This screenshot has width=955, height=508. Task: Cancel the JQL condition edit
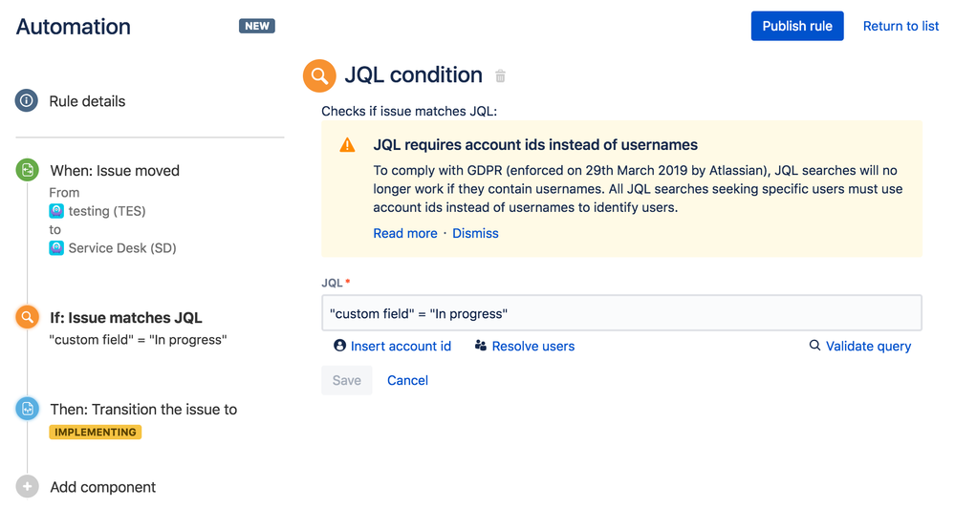click(x=407, y=380)
